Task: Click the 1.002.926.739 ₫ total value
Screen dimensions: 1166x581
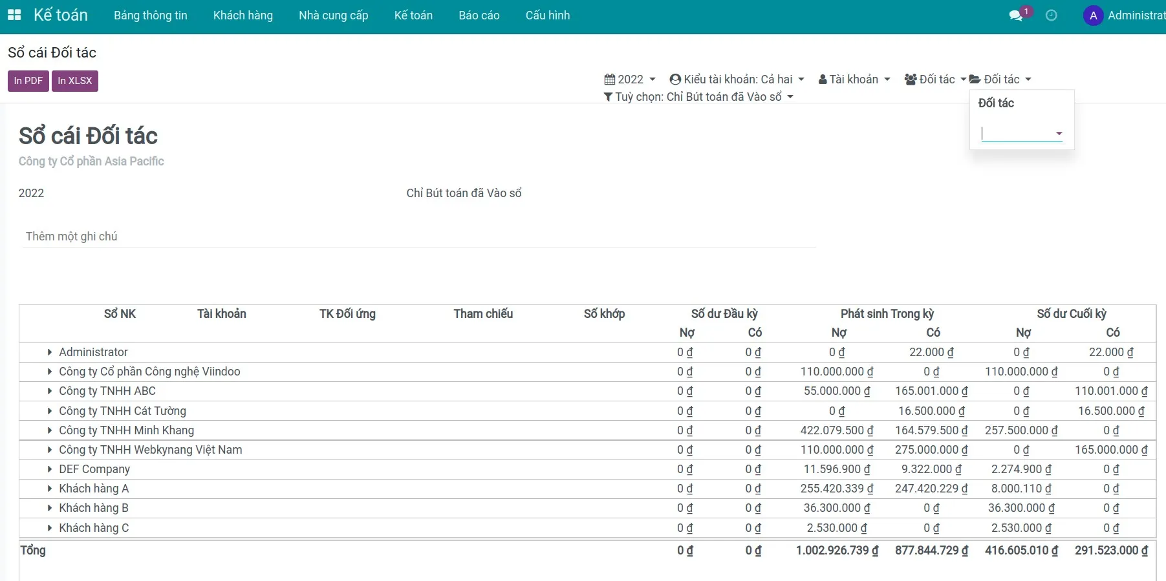Action: coord(837,551)
